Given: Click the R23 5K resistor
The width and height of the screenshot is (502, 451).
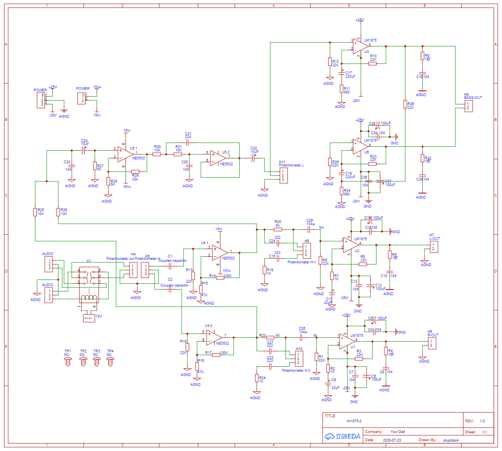Looking at the screenshot, I should 270,338.
